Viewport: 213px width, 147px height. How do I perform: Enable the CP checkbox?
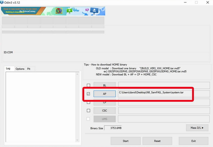[88, 102]
